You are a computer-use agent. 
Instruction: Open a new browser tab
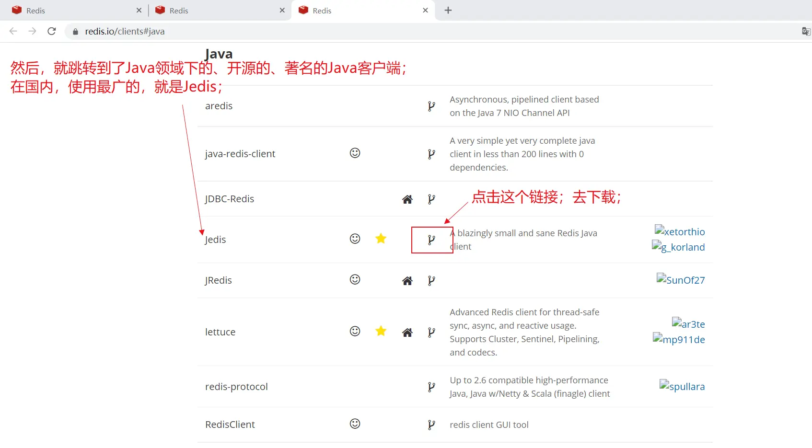(448, 10)
